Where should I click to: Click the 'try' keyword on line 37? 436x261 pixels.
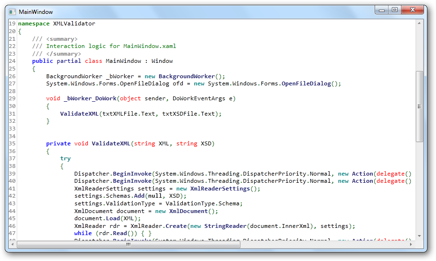(65, 159)
